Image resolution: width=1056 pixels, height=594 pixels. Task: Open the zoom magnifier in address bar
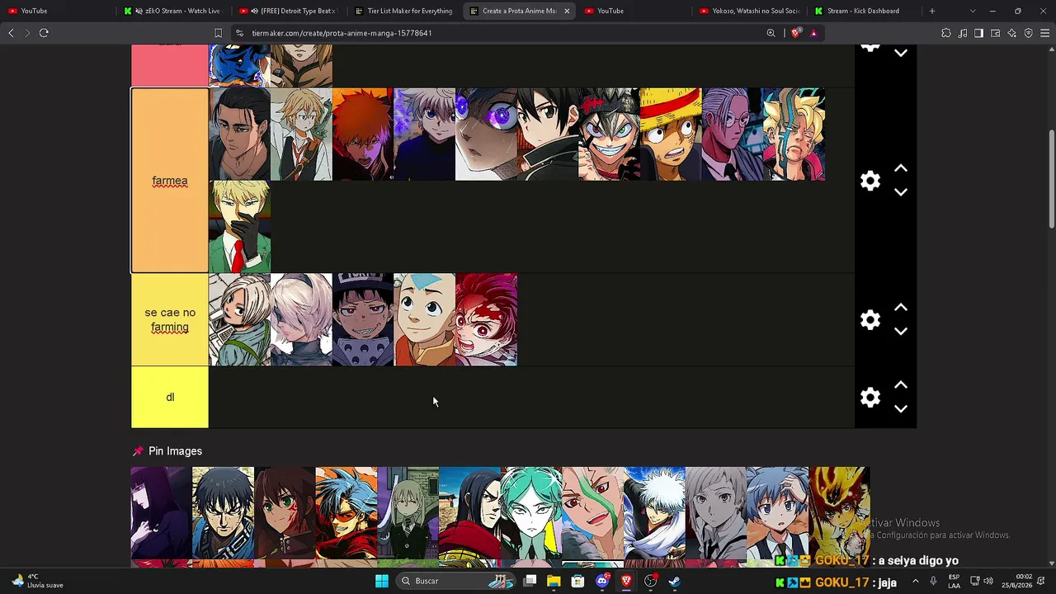point(771,33)
